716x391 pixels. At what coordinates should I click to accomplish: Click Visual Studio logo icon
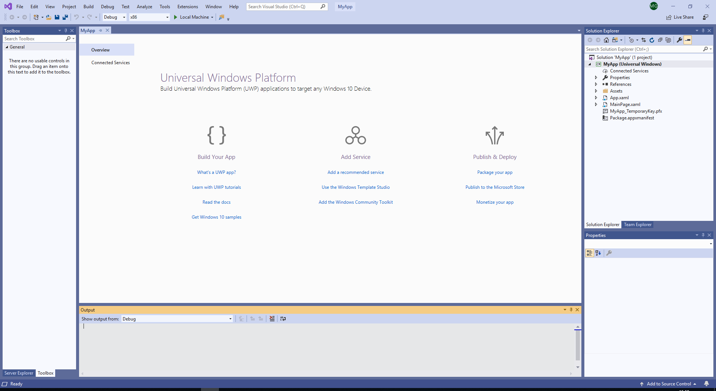pos(8,6)
